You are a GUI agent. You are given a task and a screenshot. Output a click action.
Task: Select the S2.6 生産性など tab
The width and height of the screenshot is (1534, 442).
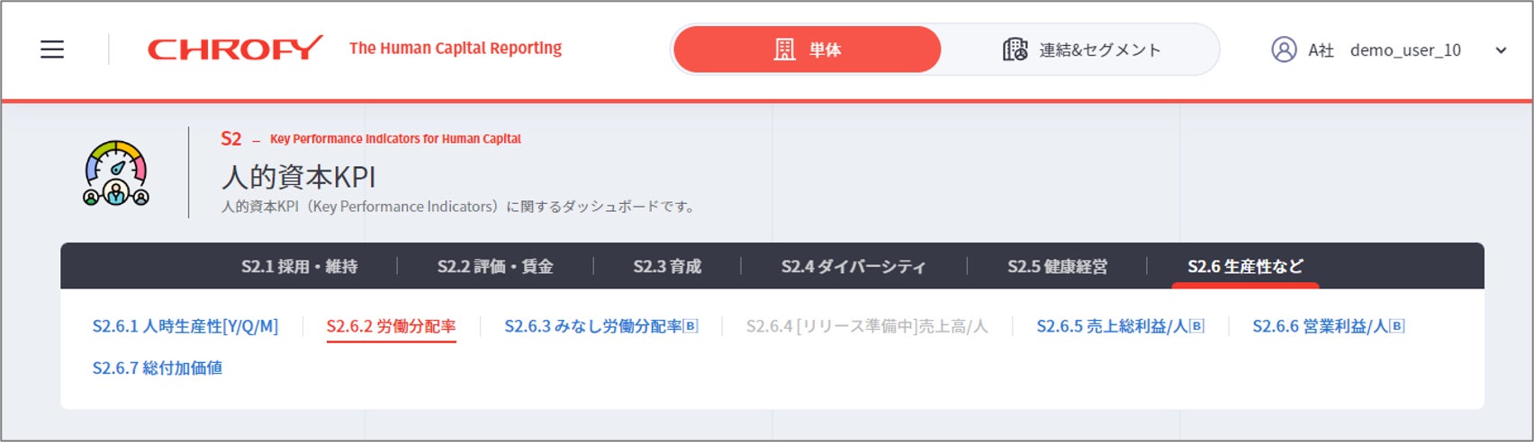tap(1245, 267)
